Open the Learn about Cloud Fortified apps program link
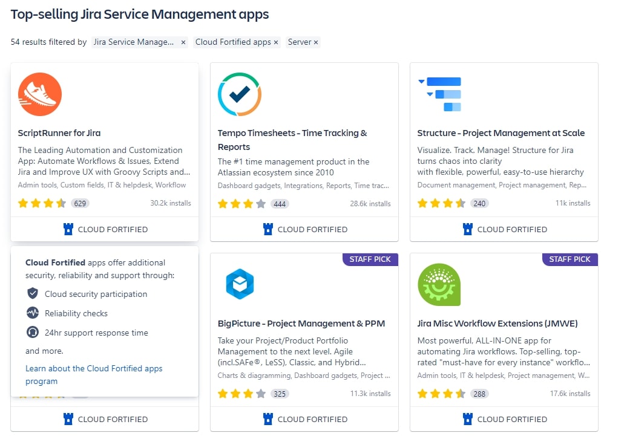 point(94,375)
